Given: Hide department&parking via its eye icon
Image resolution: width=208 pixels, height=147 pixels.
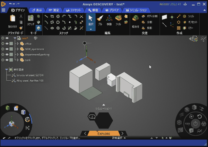Looking at the screenshot, I should (7, 55).
